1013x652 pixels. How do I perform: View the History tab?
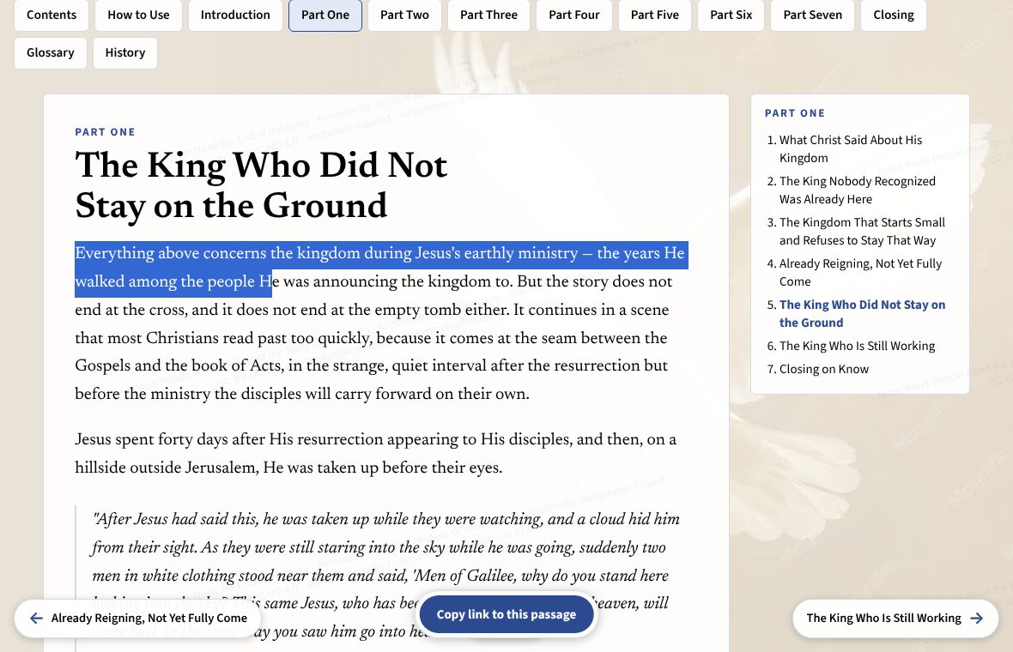125,53
